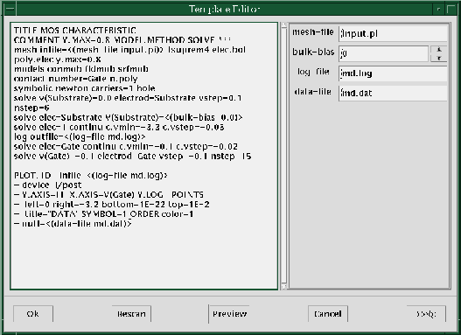
Task: Click the solve elec=Substrate bulk-bias line
Action: (x=128, y=117)
